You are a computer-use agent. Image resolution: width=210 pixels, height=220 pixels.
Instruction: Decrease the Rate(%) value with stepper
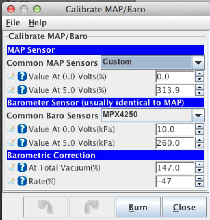(200, 184)
